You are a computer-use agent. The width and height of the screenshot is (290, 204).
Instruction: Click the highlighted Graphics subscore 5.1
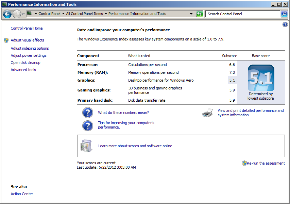pos(232,80)
